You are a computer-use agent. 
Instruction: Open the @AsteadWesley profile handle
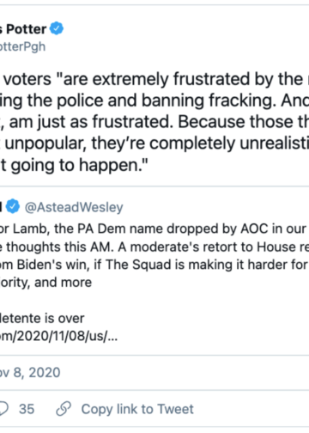(x=74, y=207)
